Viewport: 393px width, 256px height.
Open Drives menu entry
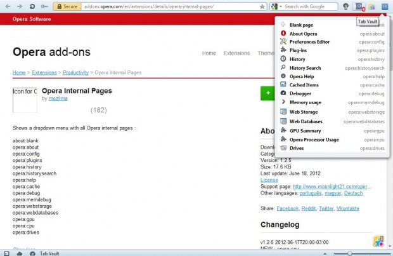click(x=332, y=148)
